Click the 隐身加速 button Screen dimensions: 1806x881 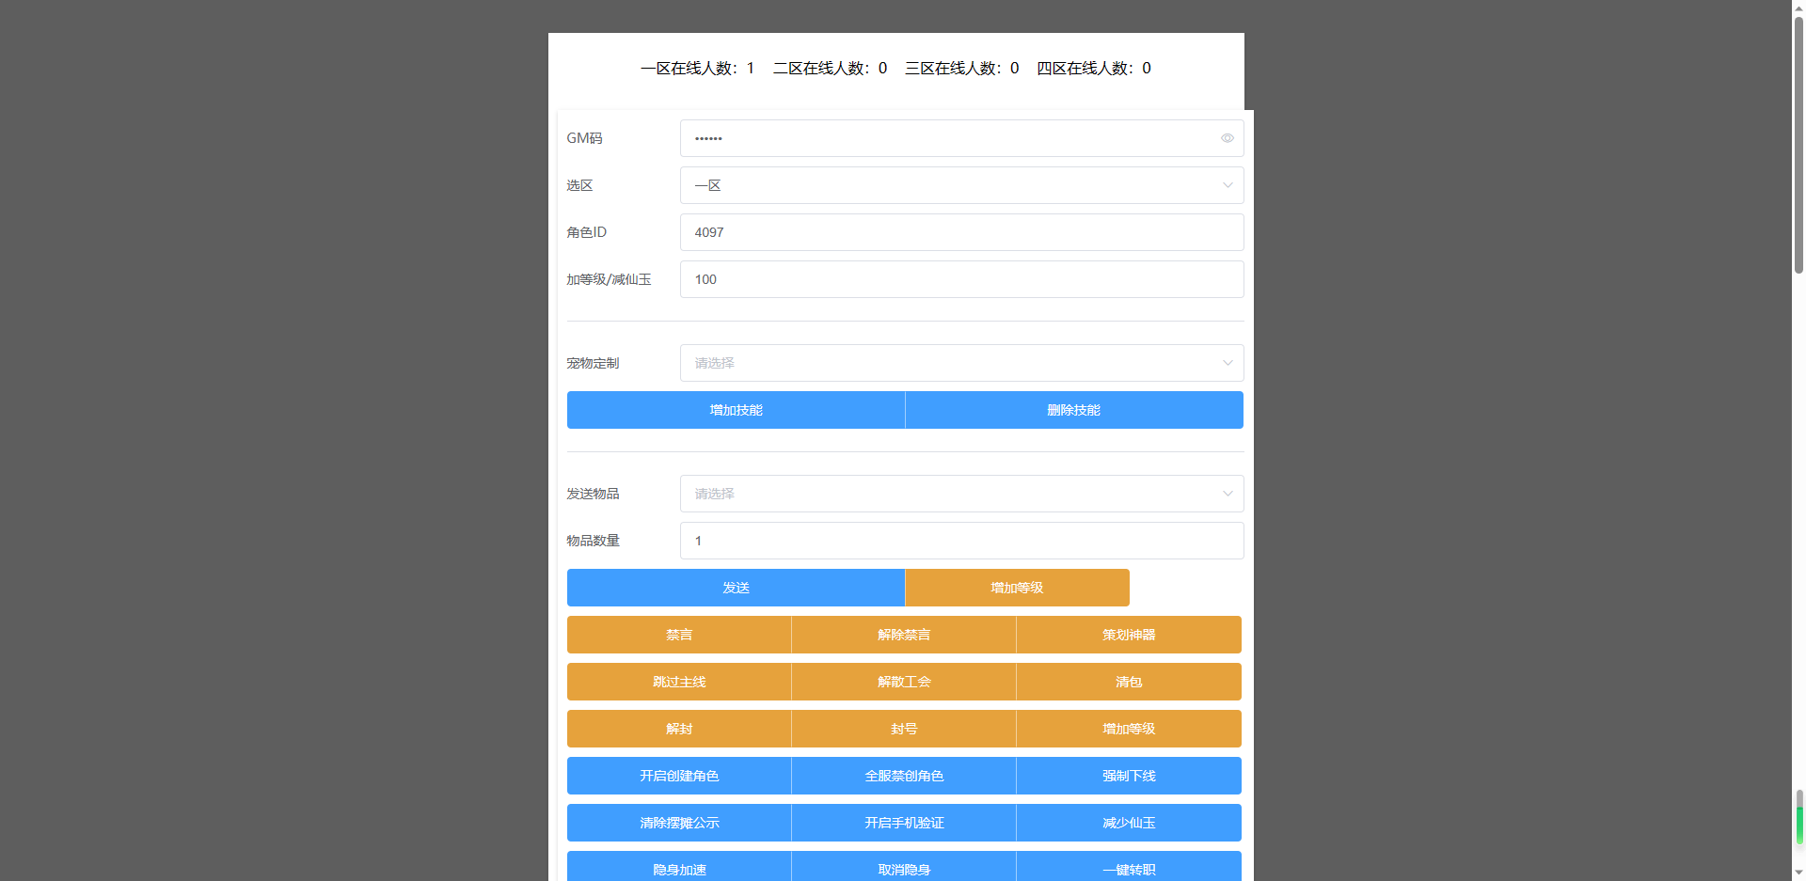[x=679, y=867]
